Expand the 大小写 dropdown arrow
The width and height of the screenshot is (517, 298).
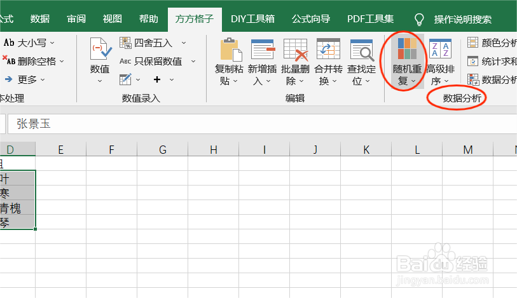(52, 43)
